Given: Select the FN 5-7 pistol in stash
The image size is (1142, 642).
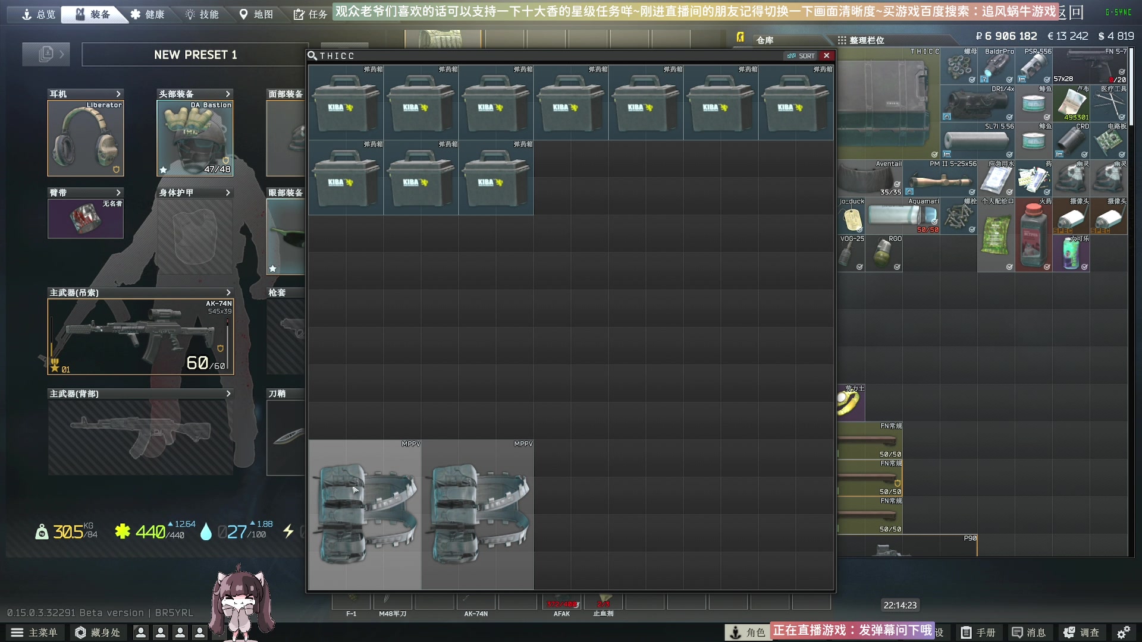Looking at the screenshot, I should (1090, 66).
